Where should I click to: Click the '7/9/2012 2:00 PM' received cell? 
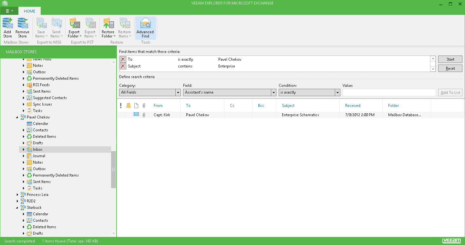(x=360, y=115)
